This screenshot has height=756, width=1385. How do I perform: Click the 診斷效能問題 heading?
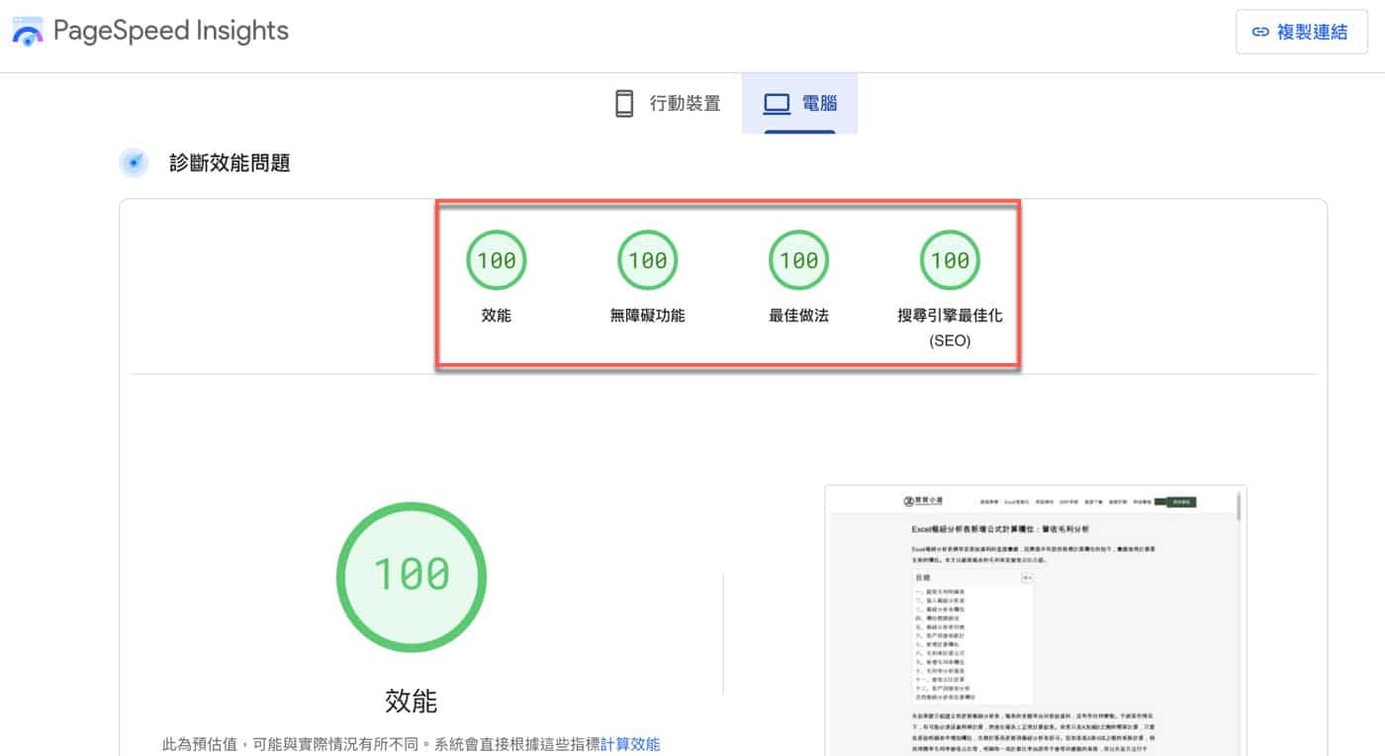pos(230,163)
